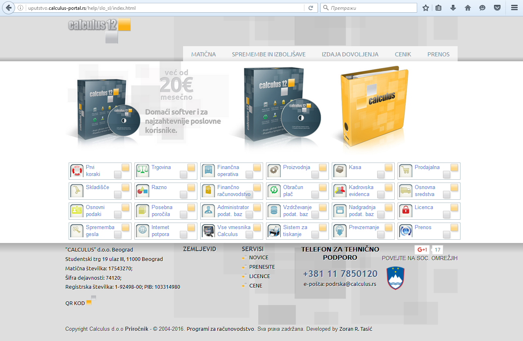
Task: Click the Slovenian flag coat of arms
Action: click(x=395, y=278)
